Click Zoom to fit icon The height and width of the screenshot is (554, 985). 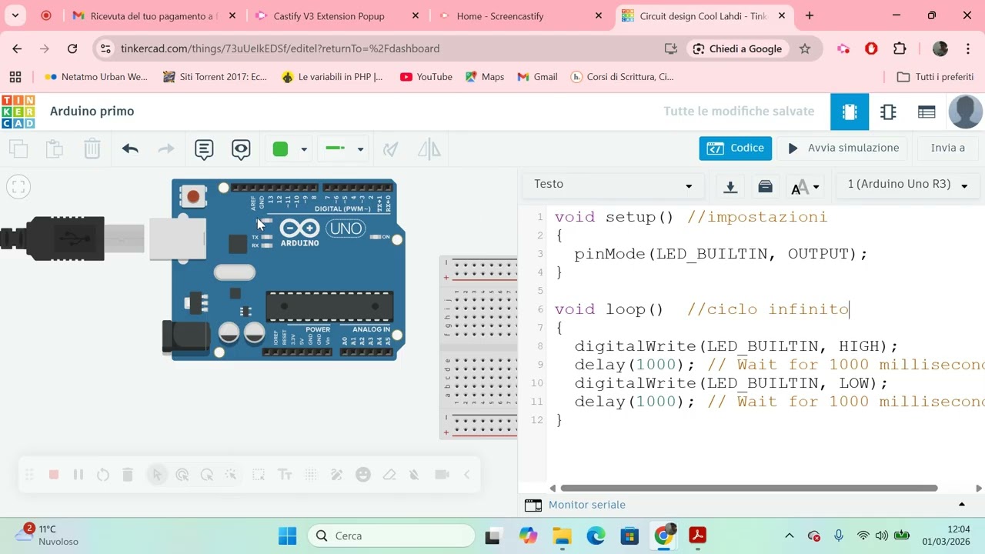tap(18, 186)
